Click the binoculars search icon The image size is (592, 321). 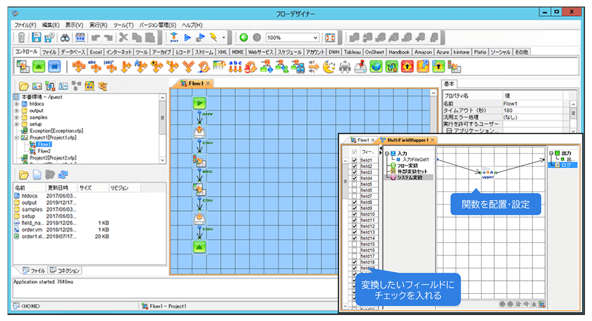pyautogui.click(x=65, y=37)
